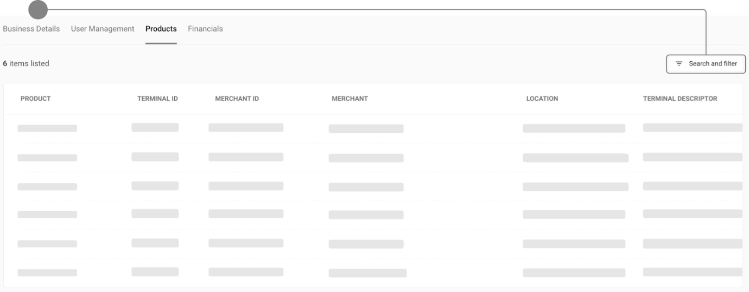Click the MERCHANT ID column header
The height and width of the screenshot is (292, 749).
(x=237, y=99)
